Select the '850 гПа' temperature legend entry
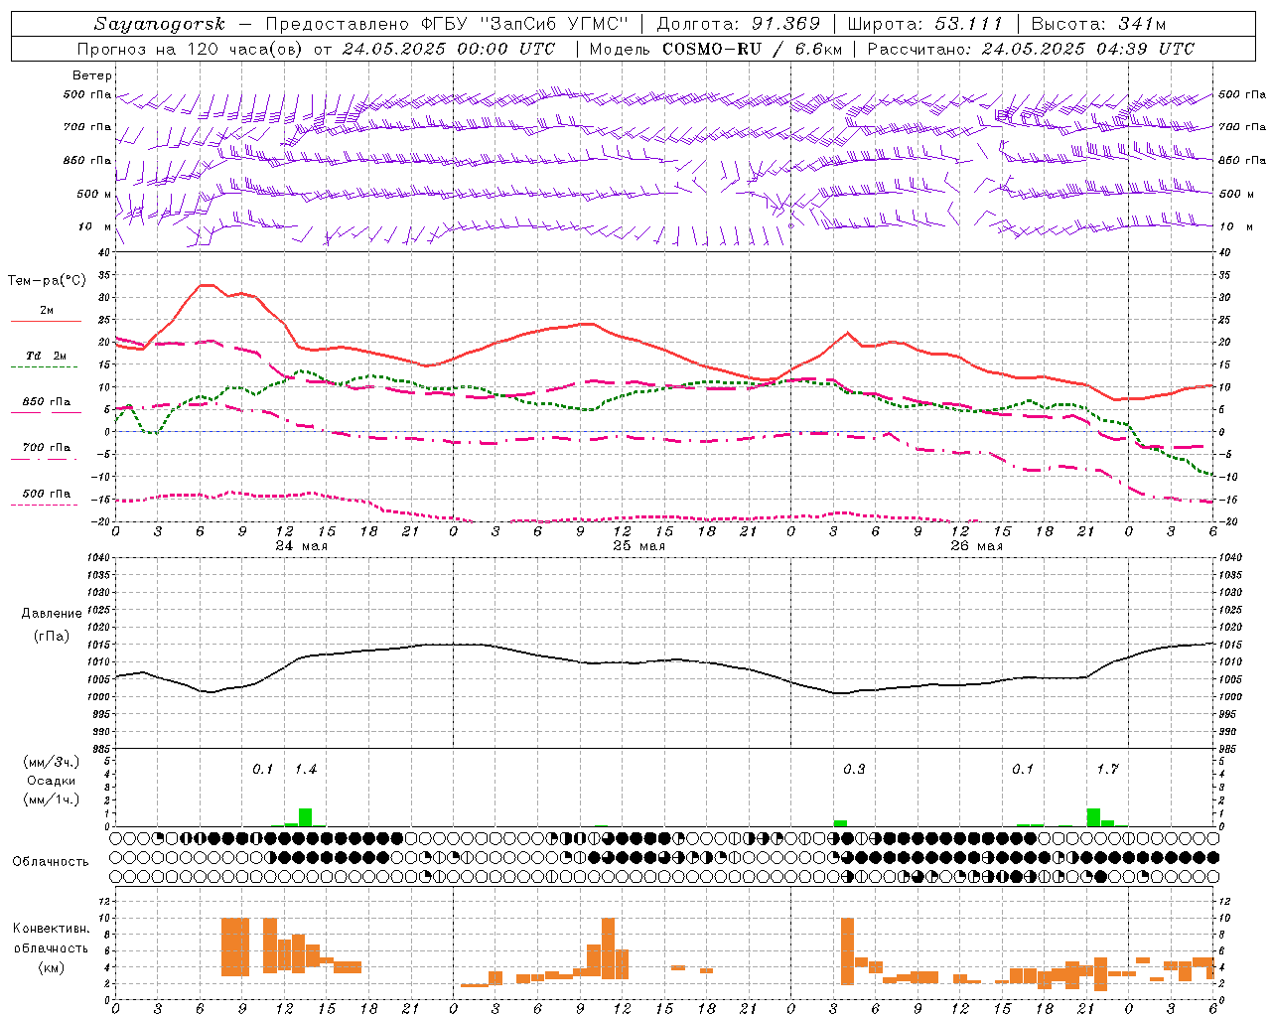 (47, 402)
